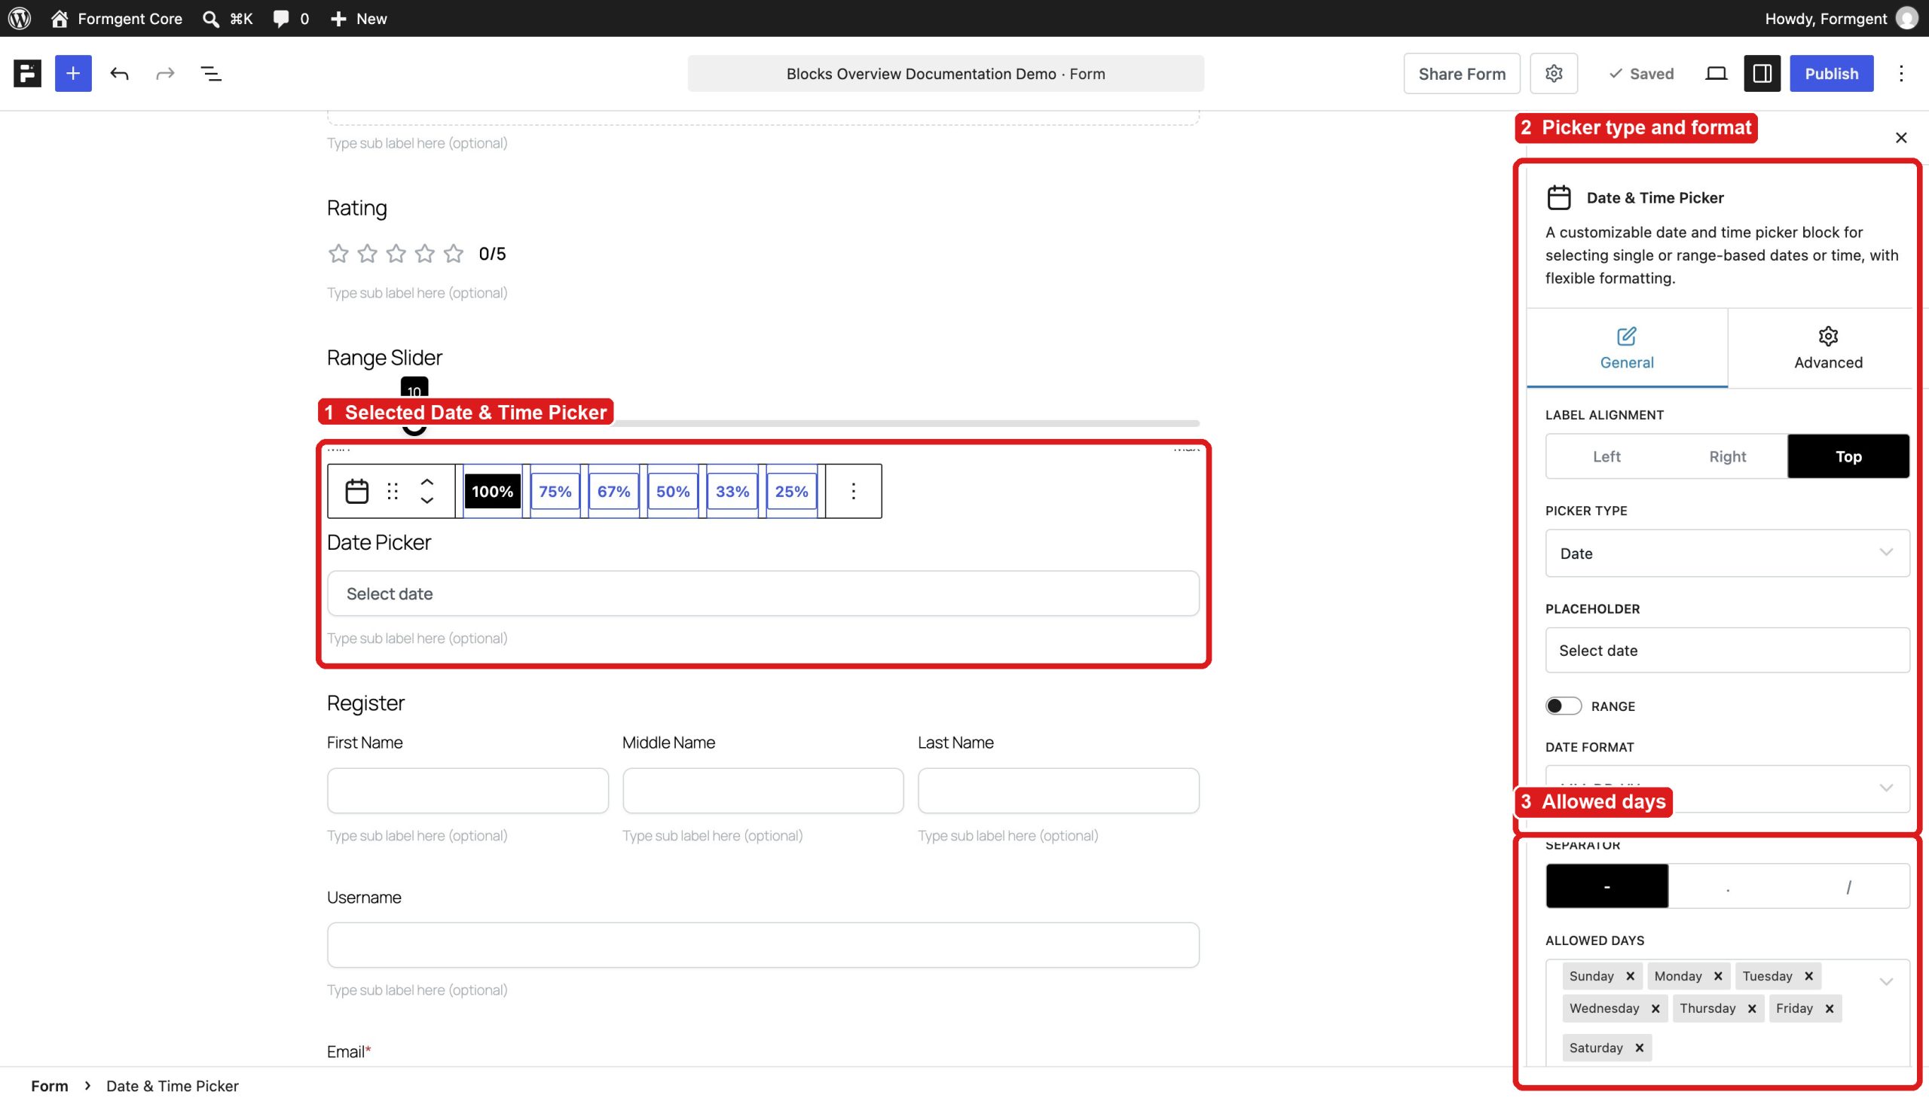Image resolution: width=1929 pixels, height=1104 pixels.
Task: Click the Formgent logo button
Action: pos(27,74)
